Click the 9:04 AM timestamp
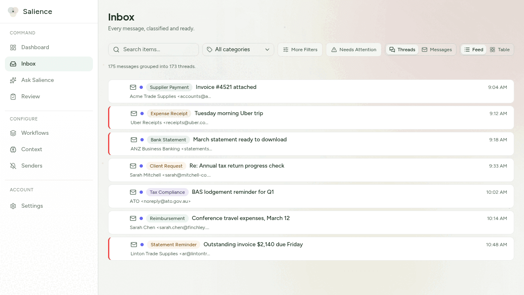This screenshot has width=524, height=295. [498, 87]
